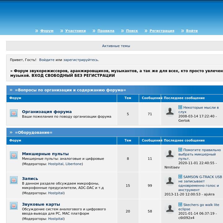Click category title =Оборудование=
Image resolution: width=223 pixels, height=223 pixels.
[33, 133]
